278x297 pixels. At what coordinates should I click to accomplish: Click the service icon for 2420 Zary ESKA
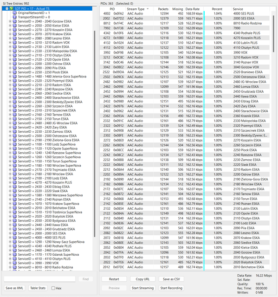[x=14, y=127]
